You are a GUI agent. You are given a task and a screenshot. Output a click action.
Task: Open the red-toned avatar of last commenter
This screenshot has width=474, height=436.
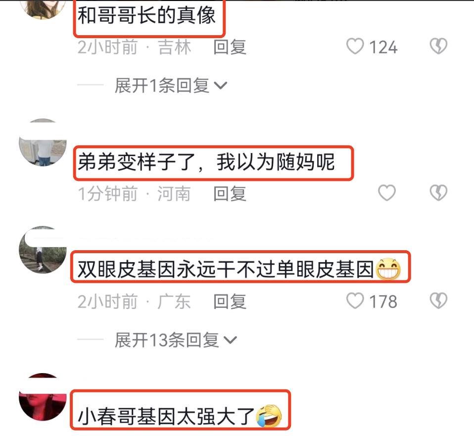pos(43,397)
